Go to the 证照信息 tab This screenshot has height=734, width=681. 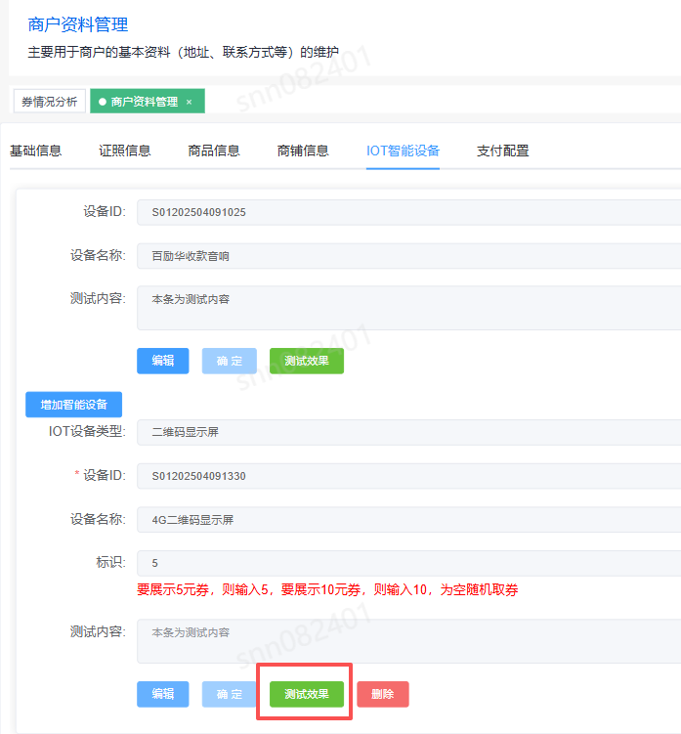[125, 151]
